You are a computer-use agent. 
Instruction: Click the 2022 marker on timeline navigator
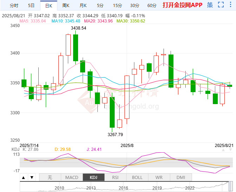click(x=190, y=188)
